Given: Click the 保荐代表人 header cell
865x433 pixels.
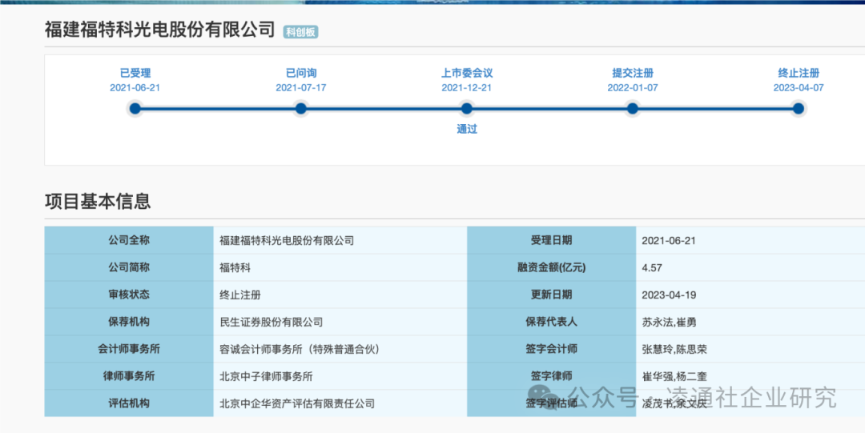Looking at the screenshot, I should point(552,322).
